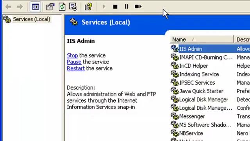Screen dimensions: 250x141
Task: Select the Logical Disk Manager row
Action: click(210, 99)
